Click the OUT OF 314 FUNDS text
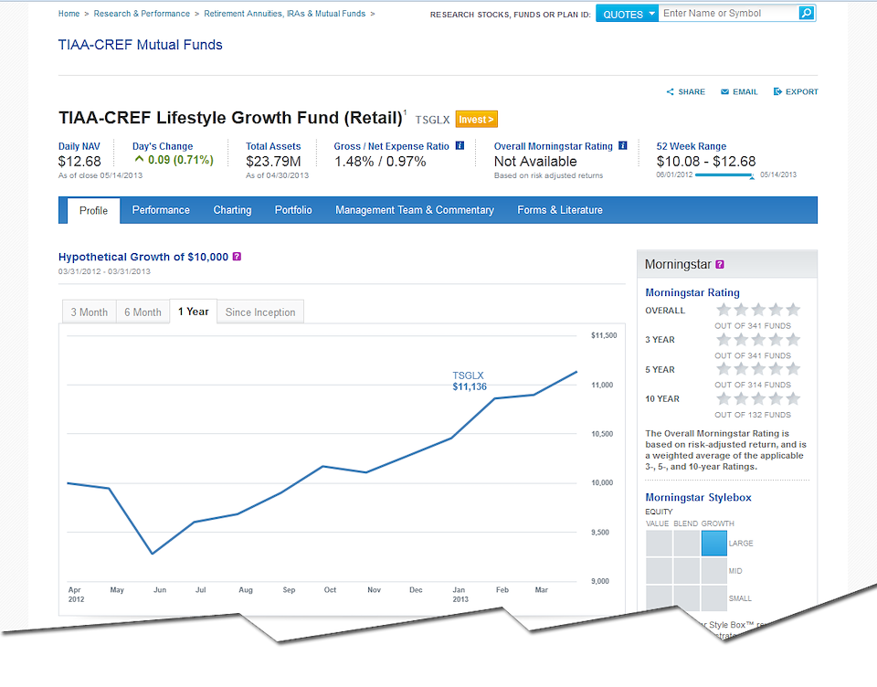 point(753,385)
